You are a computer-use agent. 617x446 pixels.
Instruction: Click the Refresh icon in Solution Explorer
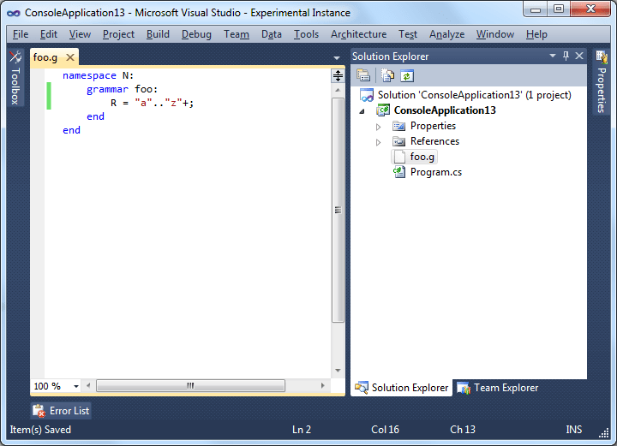(407, 75)
